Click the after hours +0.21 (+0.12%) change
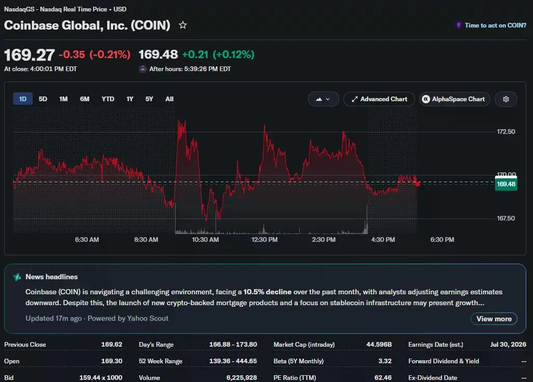 [218, 54]
